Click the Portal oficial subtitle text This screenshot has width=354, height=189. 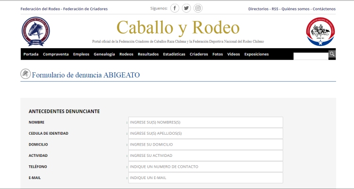[178, 42]
